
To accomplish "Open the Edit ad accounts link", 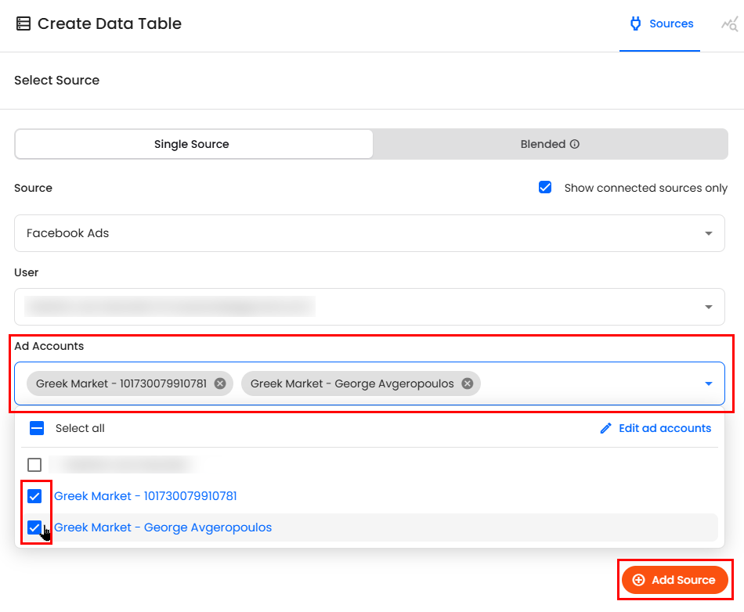I will [x=664, y=428].
